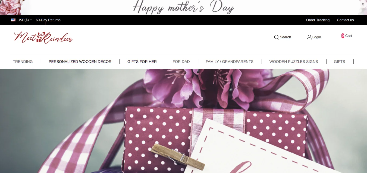Click the US flag currency icon

(13, 20)
